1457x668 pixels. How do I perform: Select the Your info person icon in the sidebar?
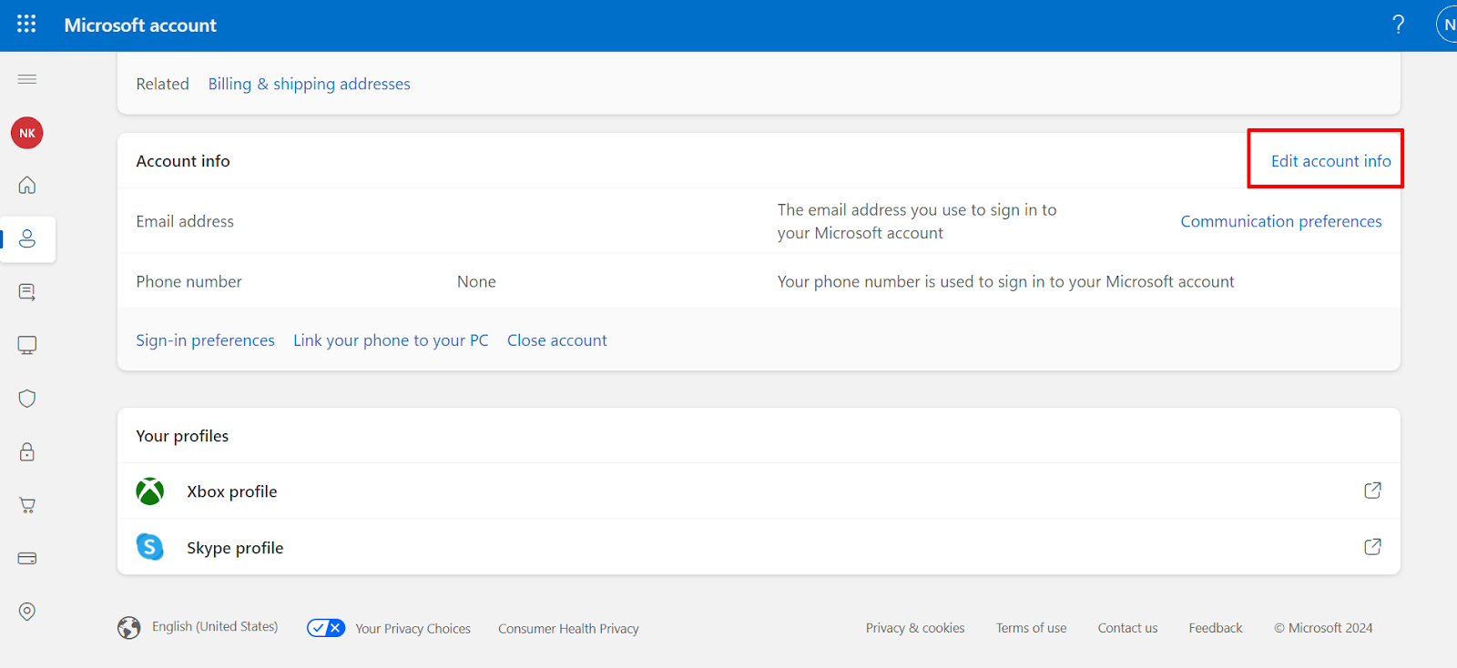coord(27,238)
